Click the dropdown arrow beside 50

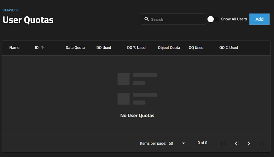pyautogui.click(x=184, y=143)
